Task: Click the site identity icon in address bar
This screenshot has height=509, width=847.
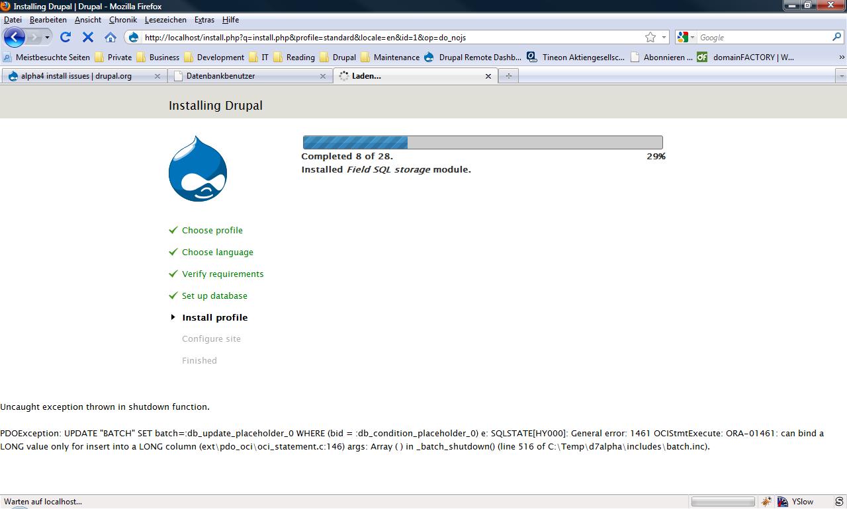Action: tap(134, 38)
